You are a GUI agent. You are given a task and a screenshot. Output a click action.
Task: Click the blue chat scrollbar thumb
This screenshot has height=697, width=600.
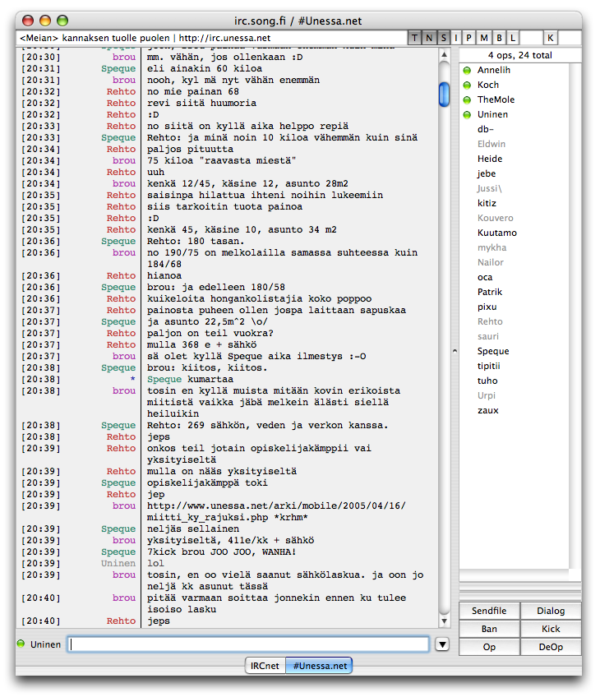click(x=444, y=94)
